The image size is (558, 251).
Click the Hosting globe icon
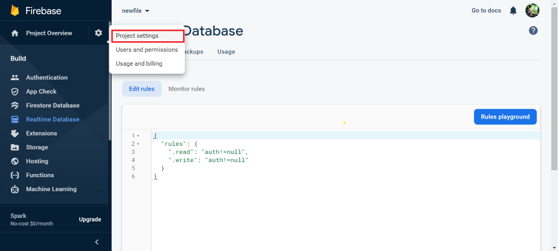click(x=15, y=161)
